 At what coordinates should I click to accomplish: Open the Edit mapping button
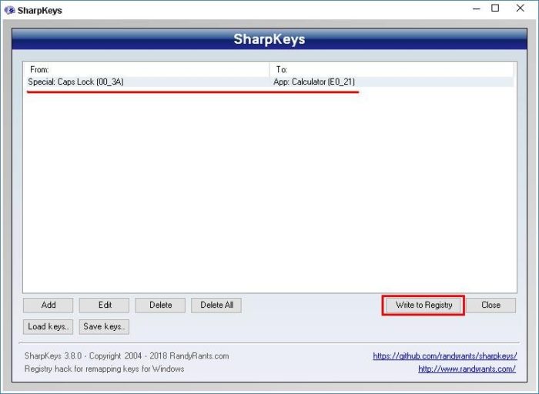pyautogui.click(x=104, y=305)
